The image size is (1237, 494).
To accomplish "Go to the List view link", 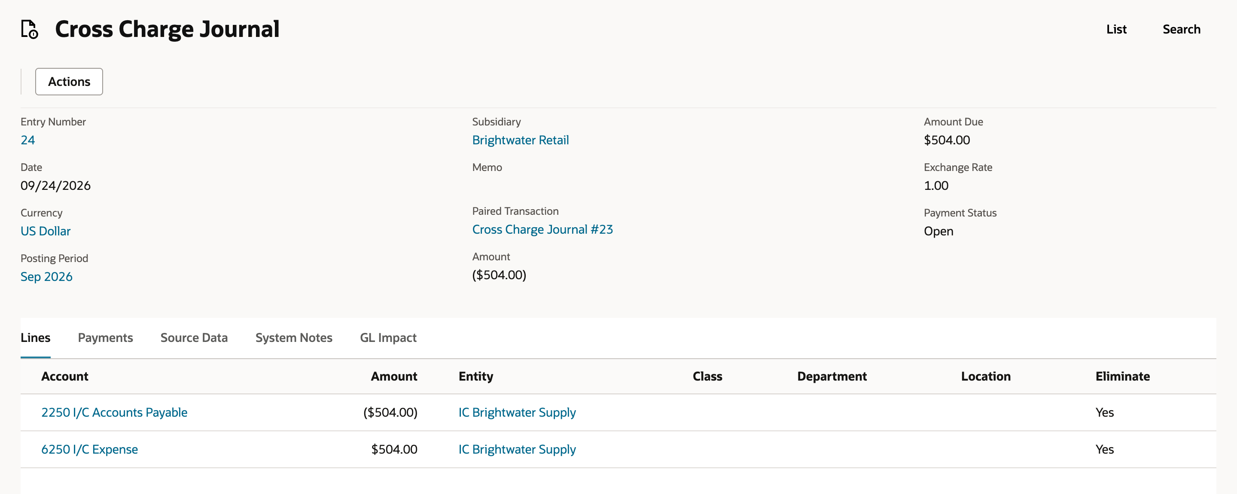I will (1116, 29).
